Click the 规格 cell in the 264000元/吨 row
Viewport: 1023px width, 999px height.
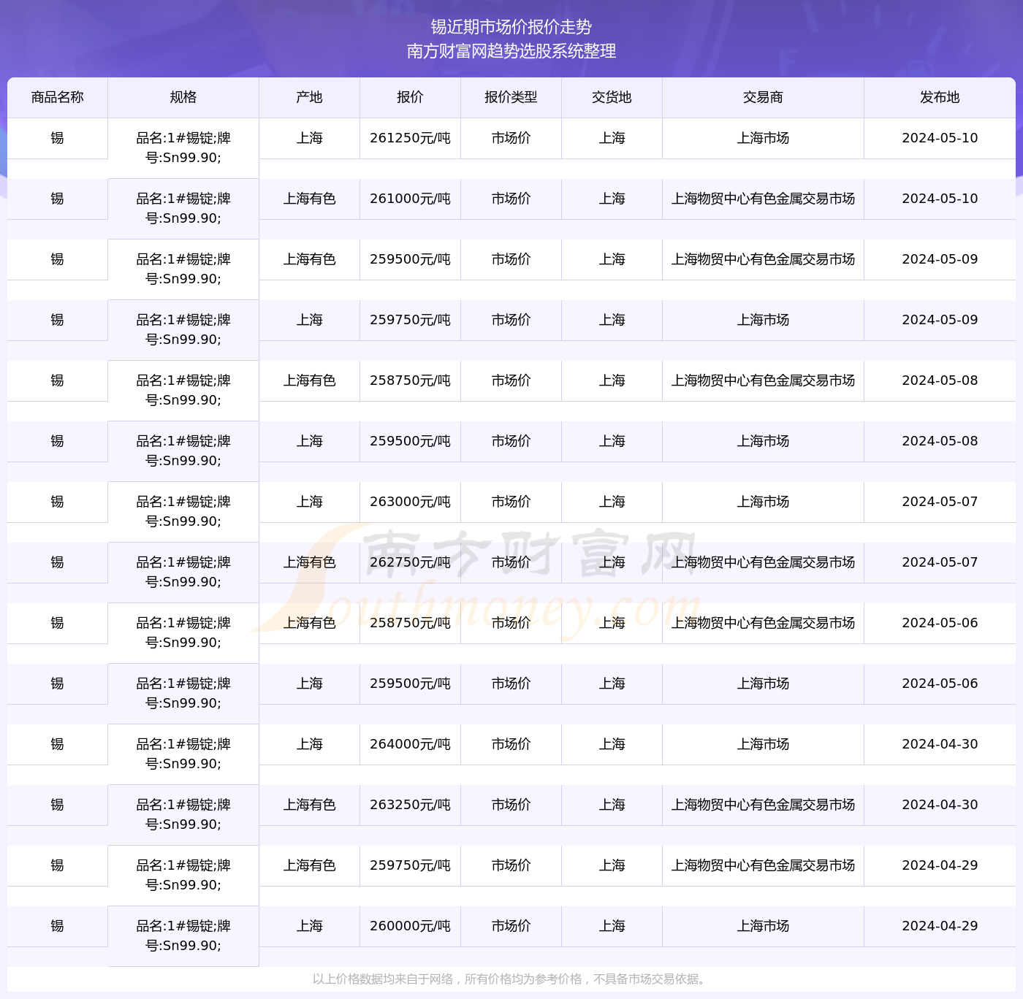click(183, 754)
